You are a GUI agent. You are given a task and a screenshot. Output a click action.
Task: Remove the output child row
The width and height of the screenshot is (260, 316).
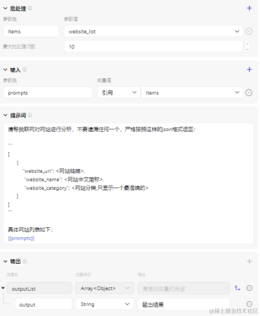[249, 304]
